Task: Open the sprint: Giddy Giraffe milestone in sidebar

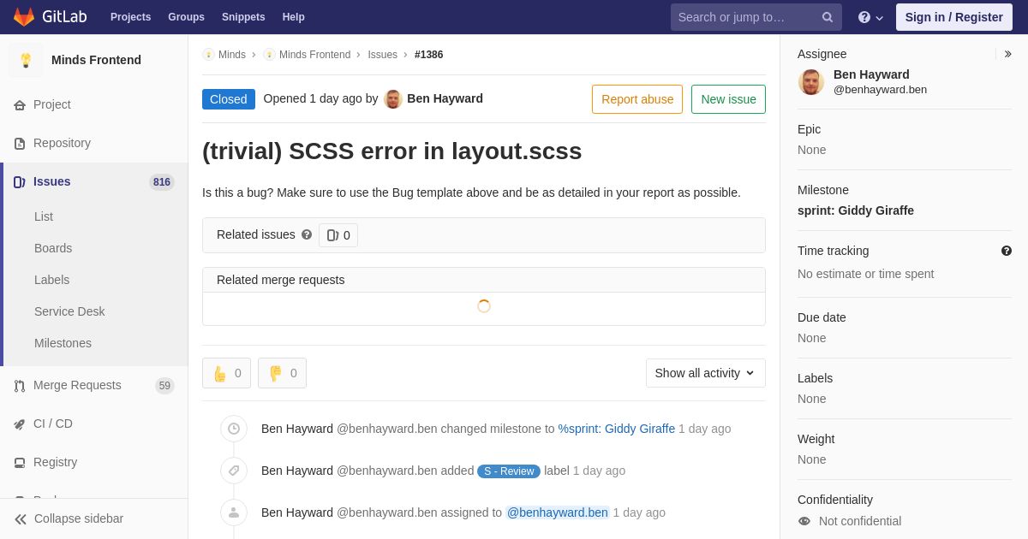Action: click(856, 210)
